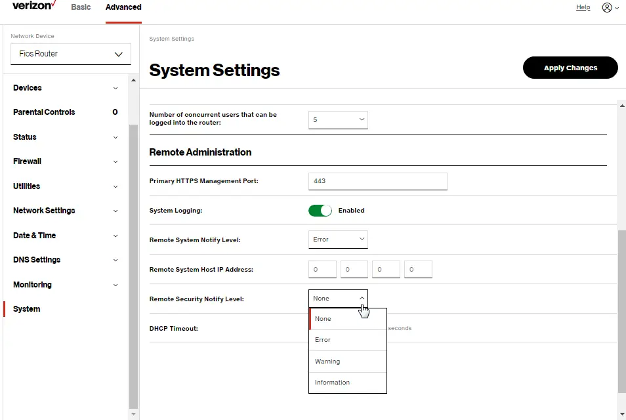Select Information as Remote Security Notify Level
Screen dimensions: 626x420
pos(331,383)
